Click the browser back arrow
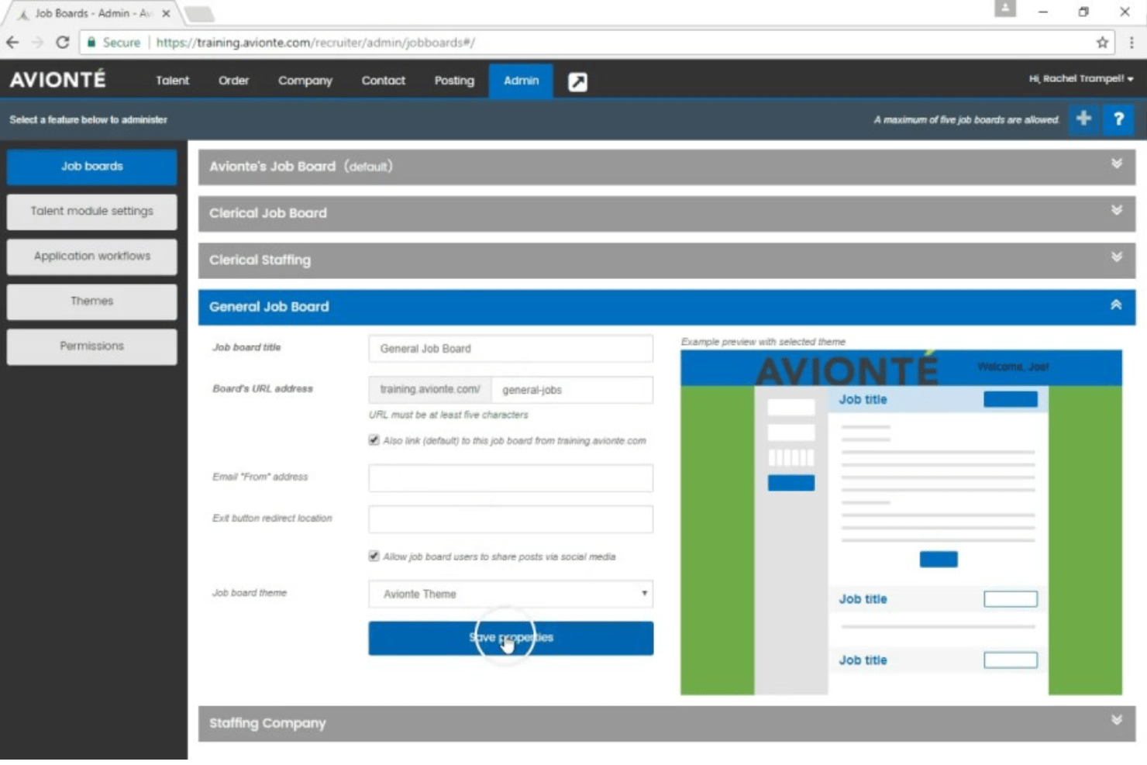Screen dimensions: 1147x765 (x=12, y=43)
